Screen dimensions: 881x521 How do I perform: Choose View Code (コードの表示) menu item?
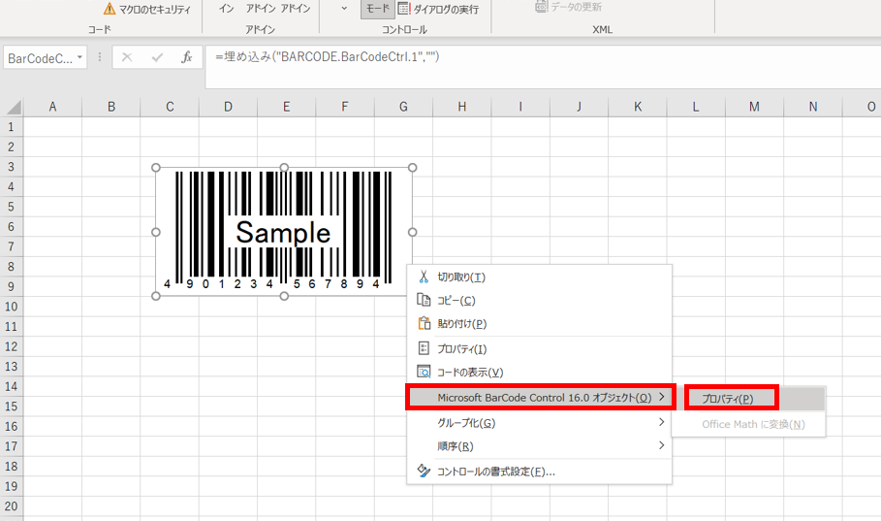539,372
